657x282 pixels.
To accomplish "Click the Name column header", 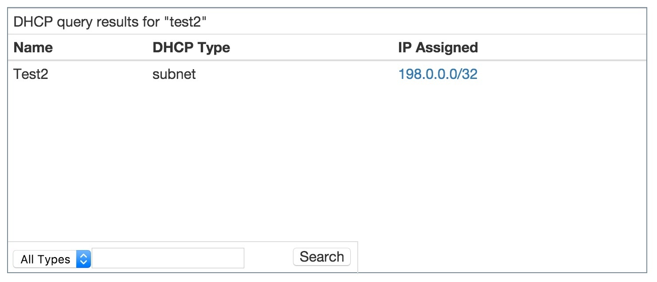I will click(x=33, y=47).
